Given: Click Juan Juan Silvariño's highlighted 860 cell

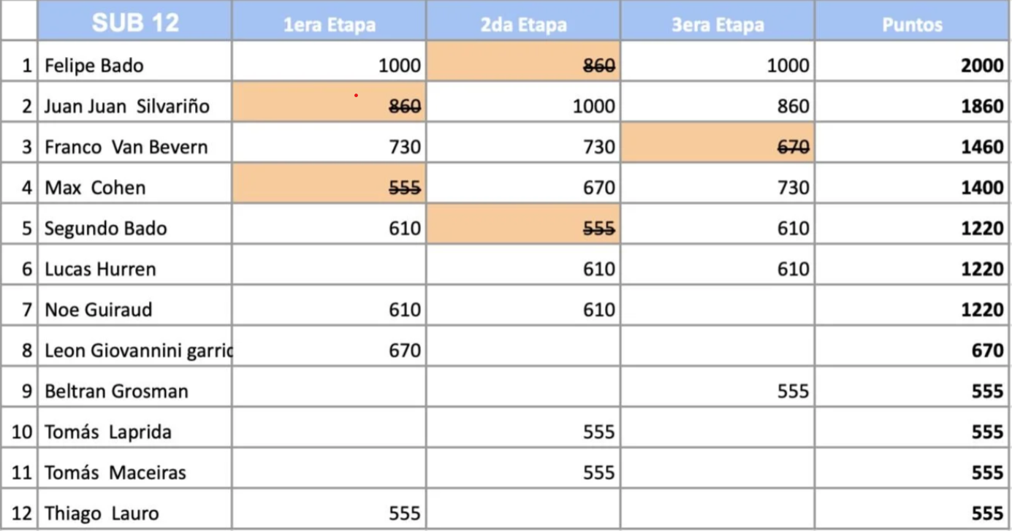Looking at the screenshot, I should [x=329, y=102].
